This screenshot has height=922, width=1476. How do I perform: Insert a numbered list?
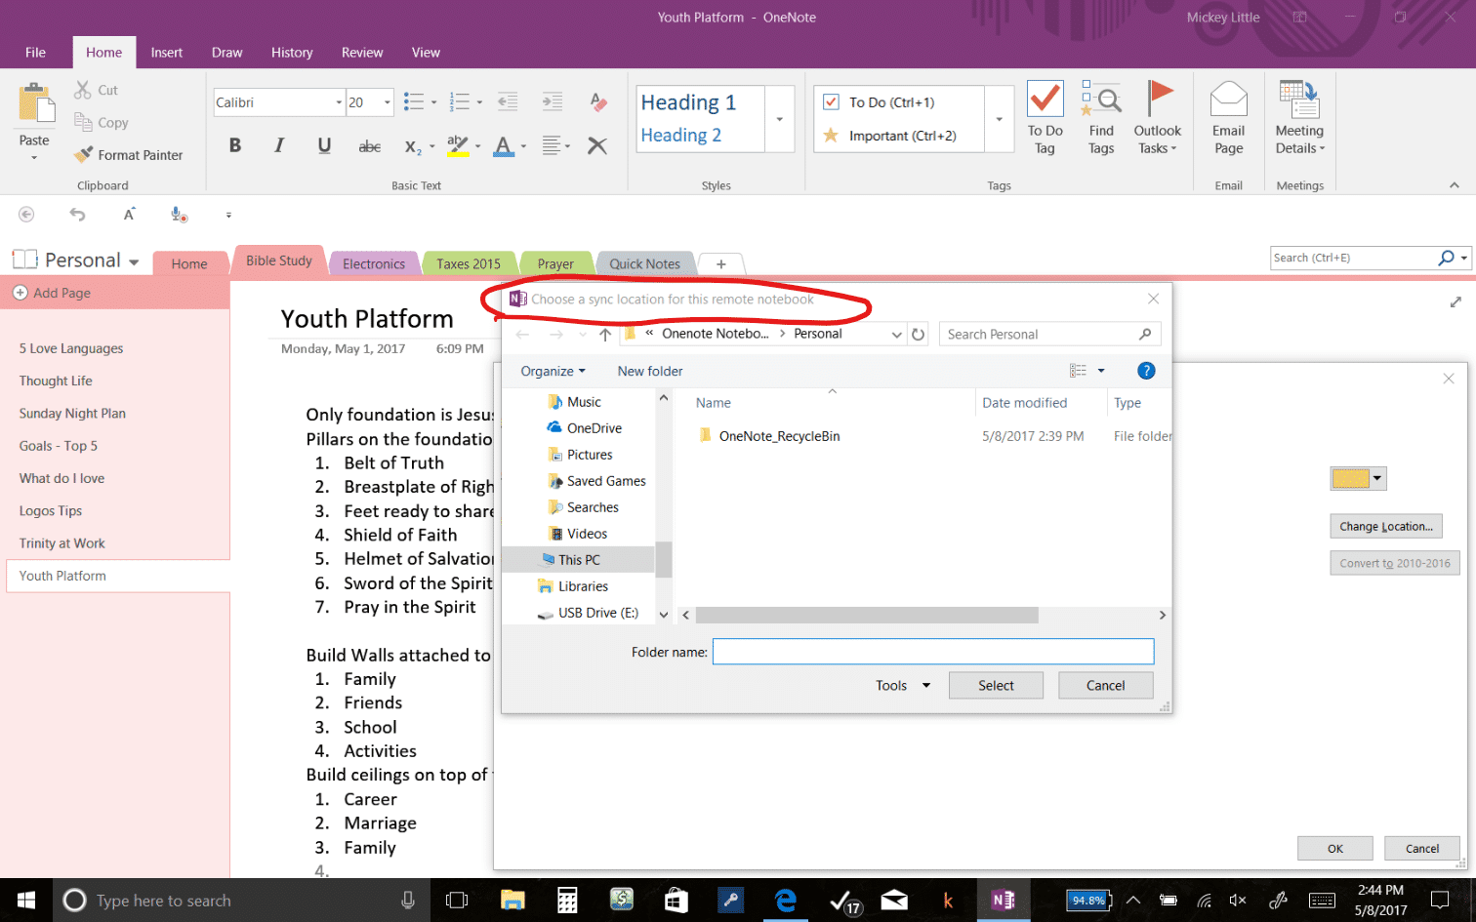(x=460, y=101)
